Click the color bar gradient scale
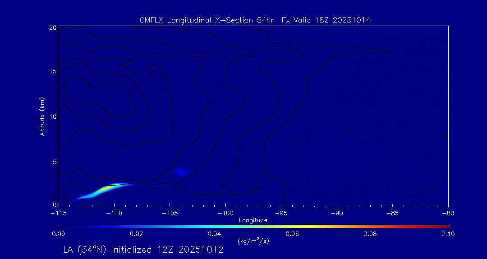This screenshot has height=259, width=487. [254, 227]
